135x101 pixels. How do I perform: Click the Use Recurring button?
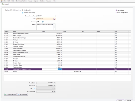pyautogui.click(x=22, y=95)
